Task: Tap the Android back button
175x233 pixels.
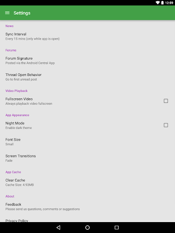Action: (x=58, y=228)
